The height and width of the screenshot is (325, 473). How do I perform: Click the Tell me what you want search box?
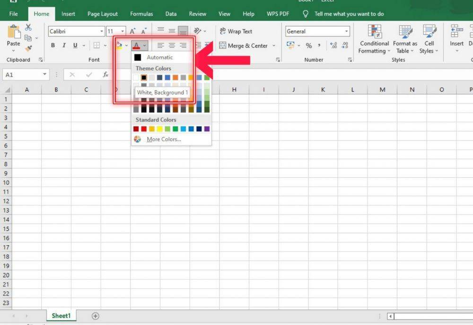click(349, 14)
